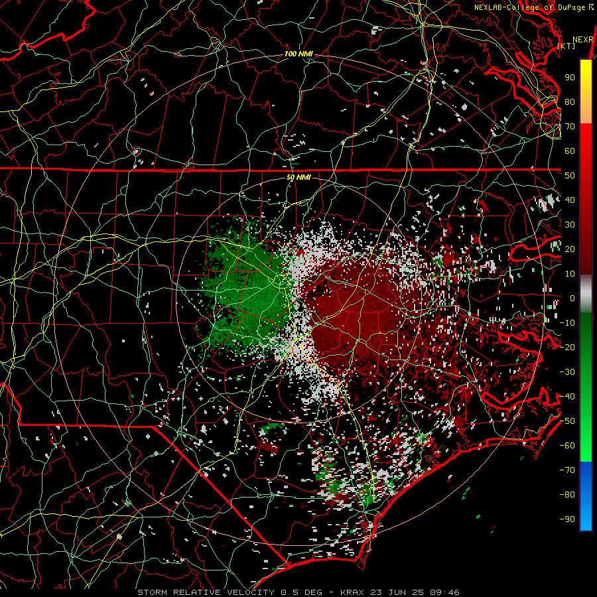Click the -90 value on velocity scale
The height and width of the screenshot is (597, 597).
pos(567,519)
